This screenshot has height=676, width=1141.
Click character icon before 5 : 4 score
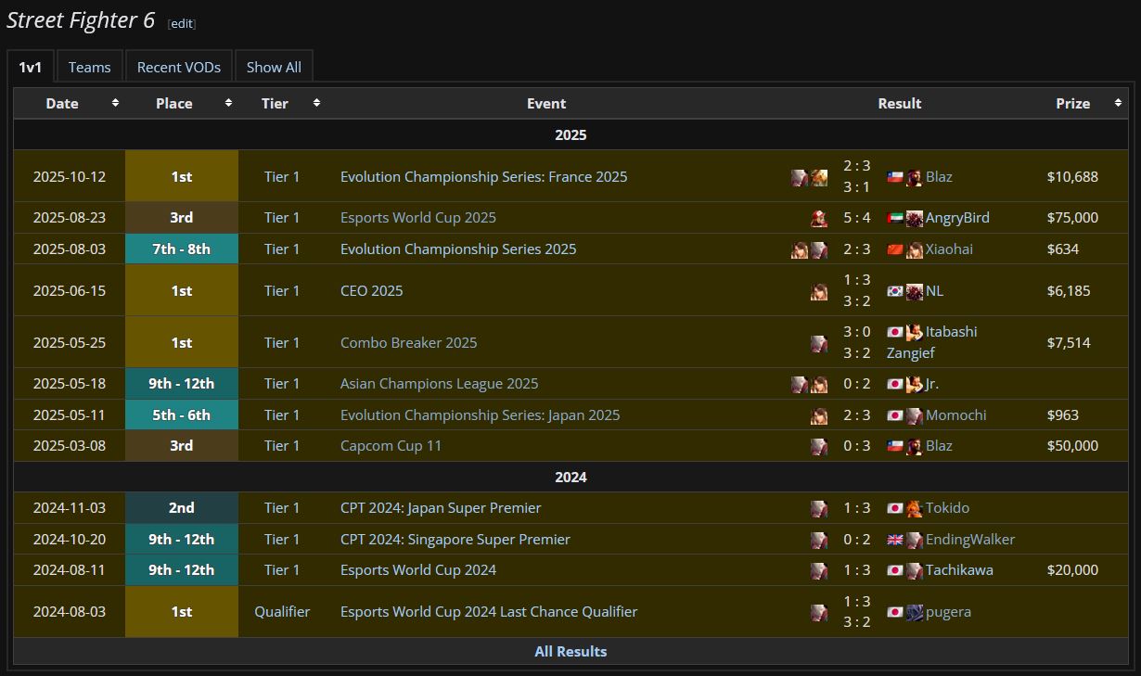[819, 218]
